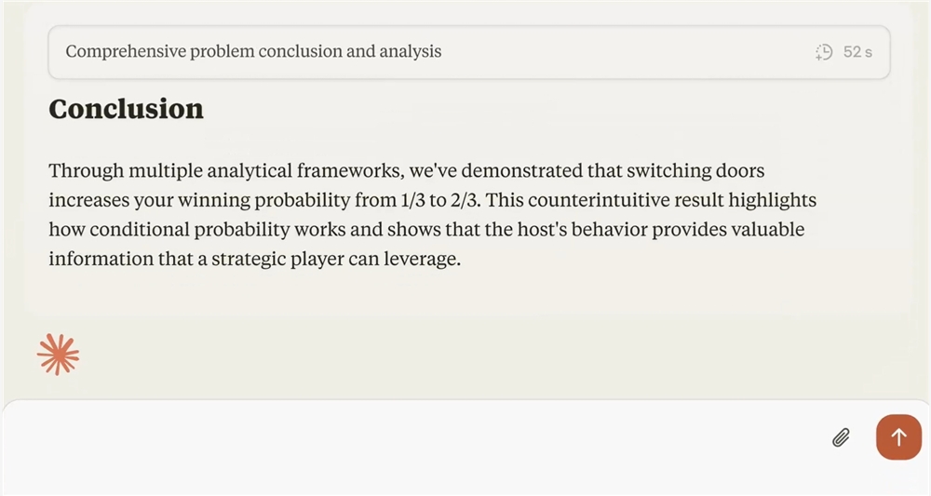Click 'Comprehensive problem conclusion and analysis' title text

253,51
